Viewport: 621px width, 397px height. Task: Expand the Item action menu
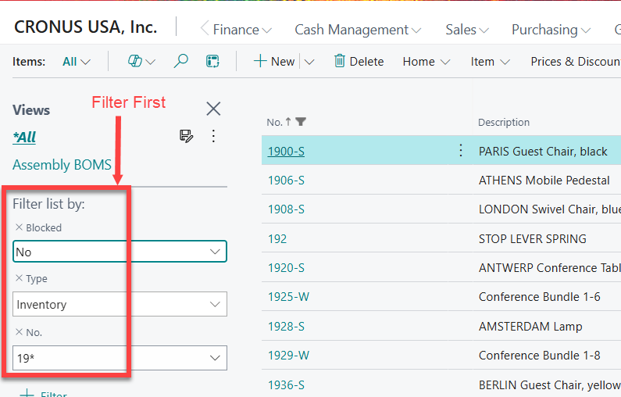[x=490, y=62]
